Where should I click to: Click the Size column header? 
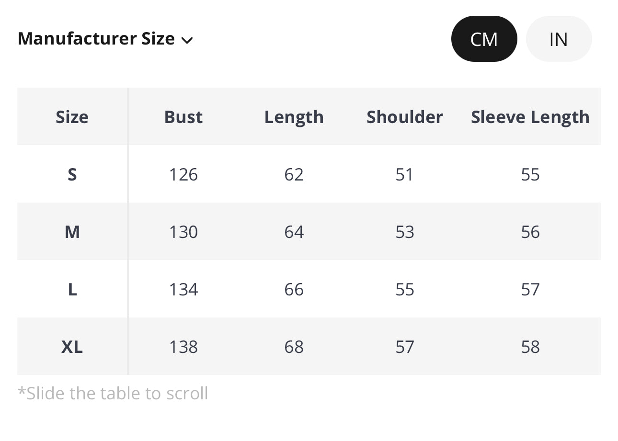72,117
